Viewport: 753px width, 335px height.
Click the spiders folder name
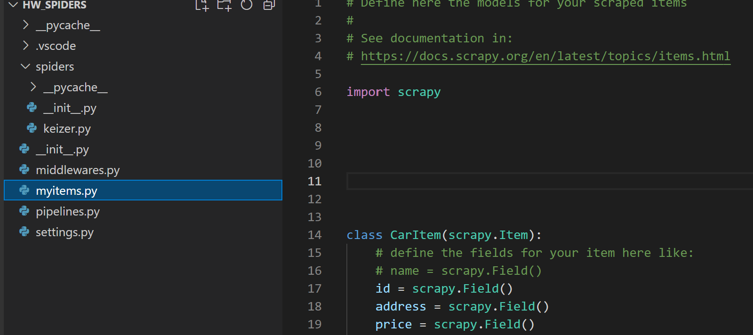[55, 66]
